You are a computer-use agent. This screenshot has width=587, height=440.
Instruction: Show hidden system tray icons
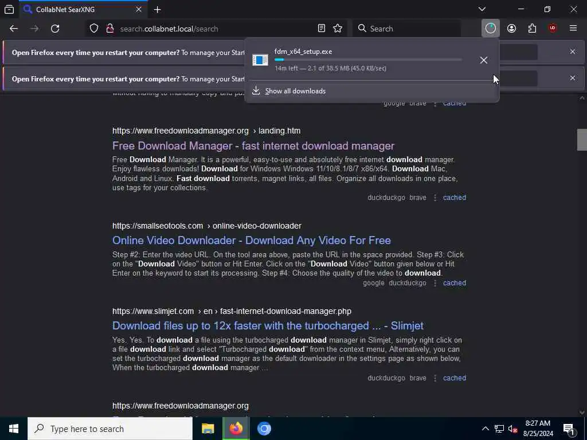point(485,429)
